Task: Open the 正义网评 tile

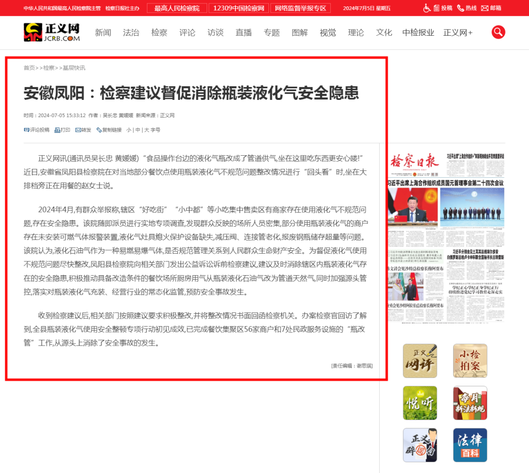Action: pyautogui.click(x=420, y=361)
